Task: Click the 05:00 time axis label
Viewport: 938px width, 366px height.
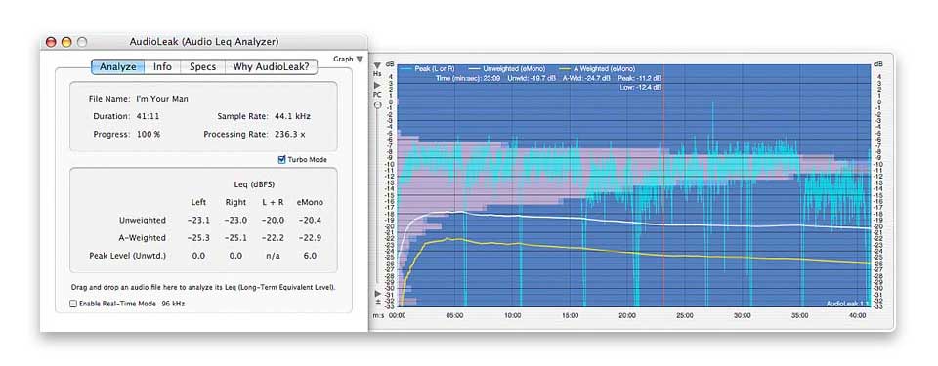Action: click(x=455, y=316)
